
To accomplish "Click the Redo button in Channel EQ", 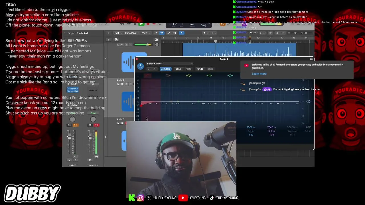I will (210, 69).
